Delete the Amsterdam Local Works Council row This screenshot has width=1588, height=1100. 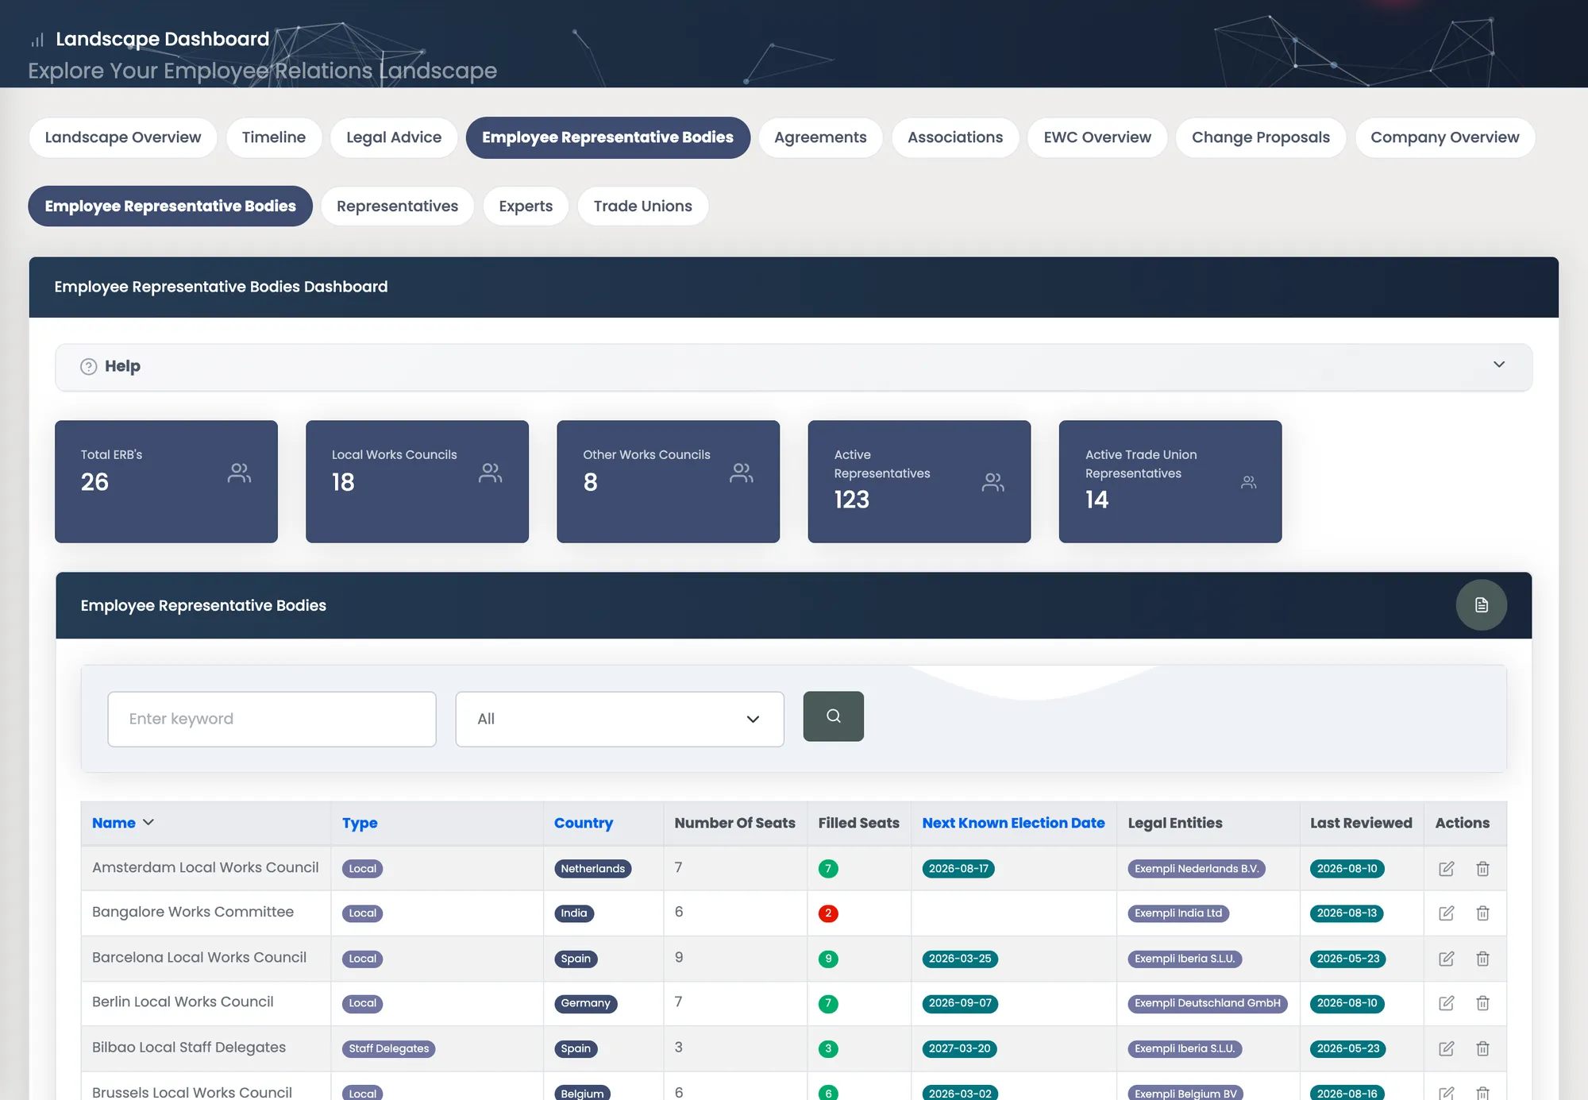point(1482,869)
